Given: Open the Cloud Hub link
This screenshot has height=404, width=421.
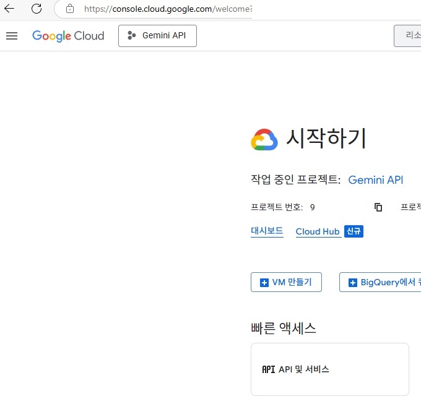Looking at the screenshot, I should 318,231.
